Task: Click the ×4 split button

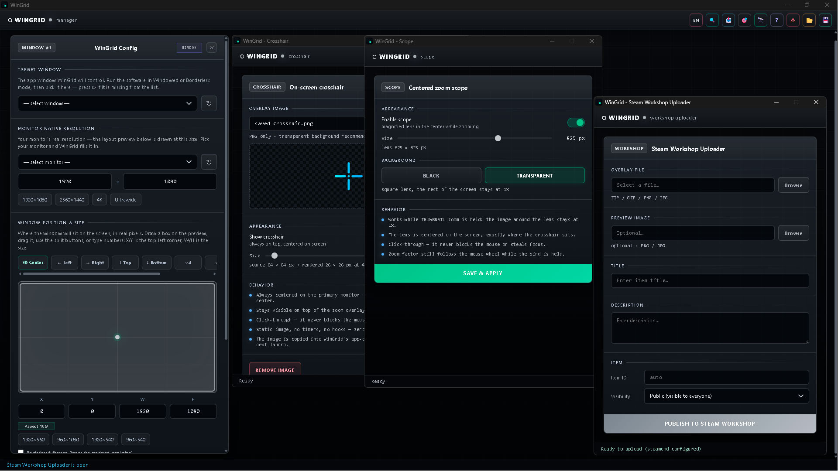Action: tap(188, 263)
